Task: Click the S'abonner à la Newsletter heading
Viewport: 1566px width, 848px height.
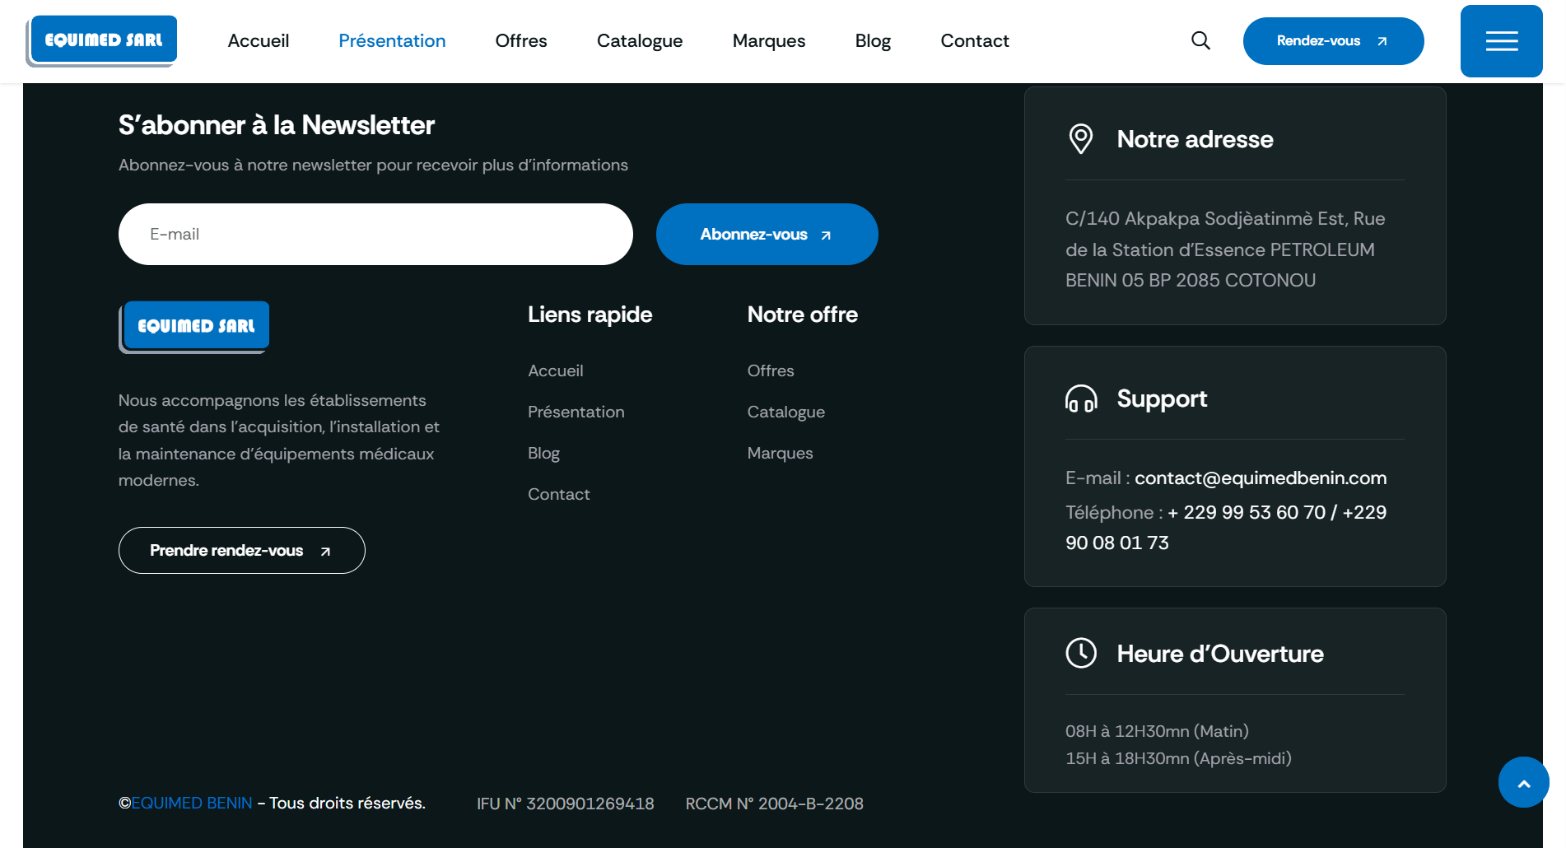Action: coord(276,125)
